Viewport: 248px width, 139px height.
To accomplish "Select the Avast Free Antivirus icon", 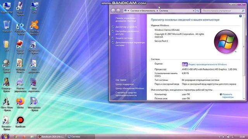I will 34,27.
